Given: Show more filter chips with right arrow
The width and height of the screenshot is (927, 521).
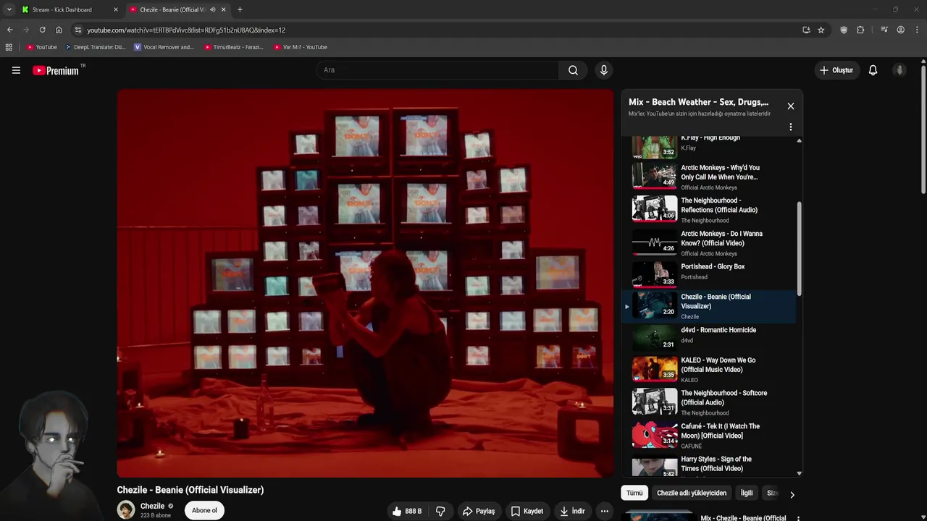Looking at the screenshot, I should point(792,494).
